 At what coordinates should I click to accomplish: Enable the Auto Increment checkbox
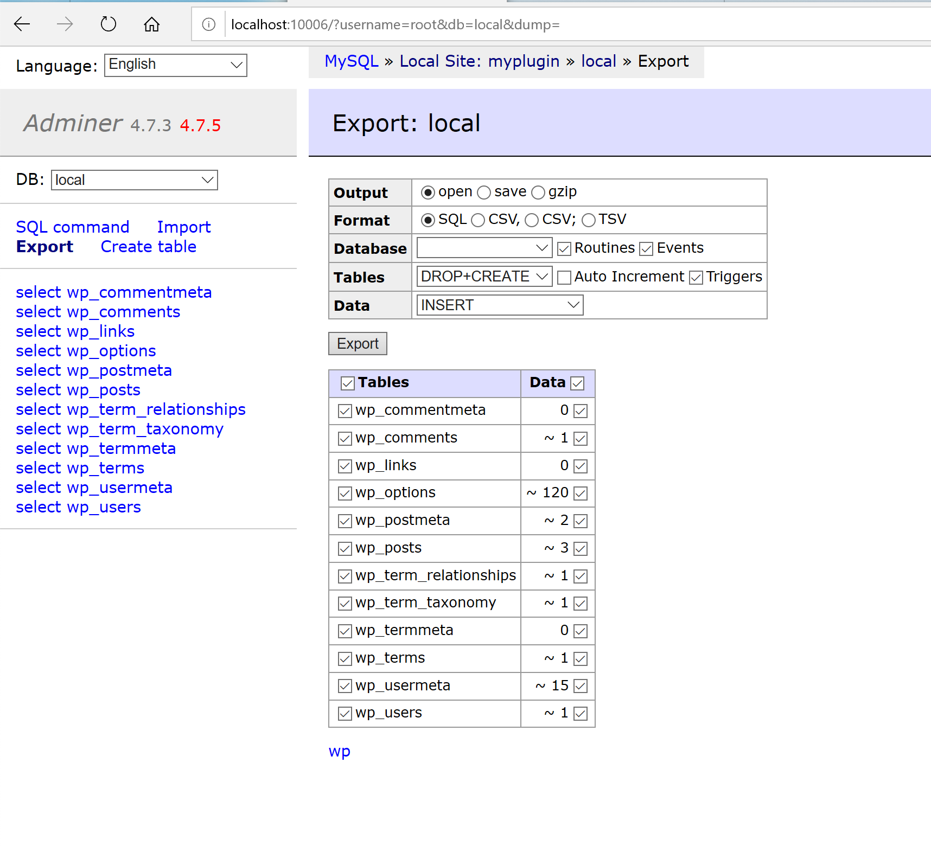coord(564,278)
